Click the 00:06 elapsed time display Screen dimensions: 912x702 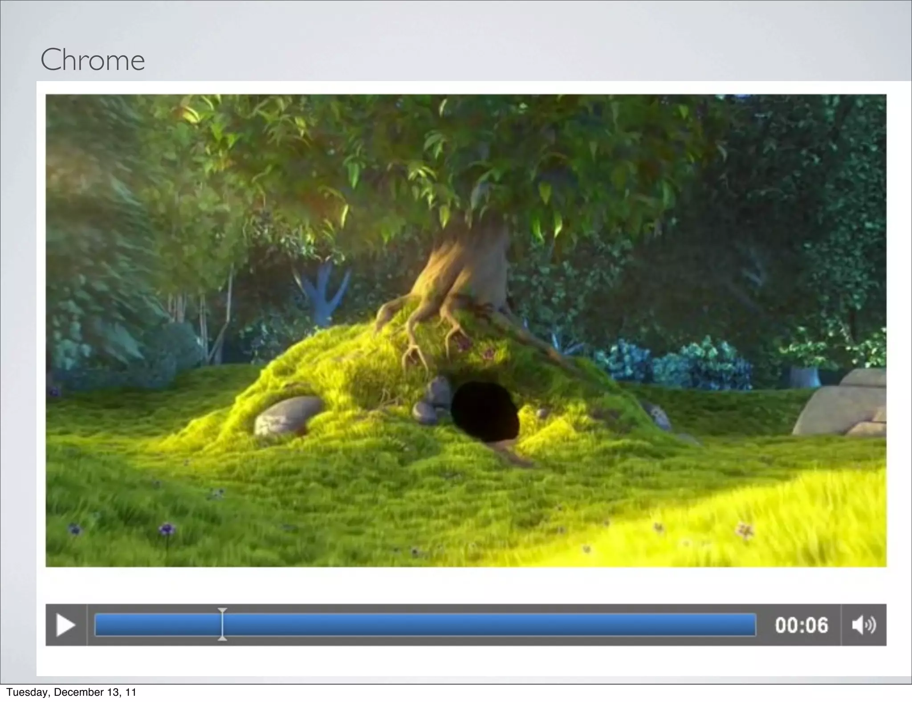click(801, 625)
